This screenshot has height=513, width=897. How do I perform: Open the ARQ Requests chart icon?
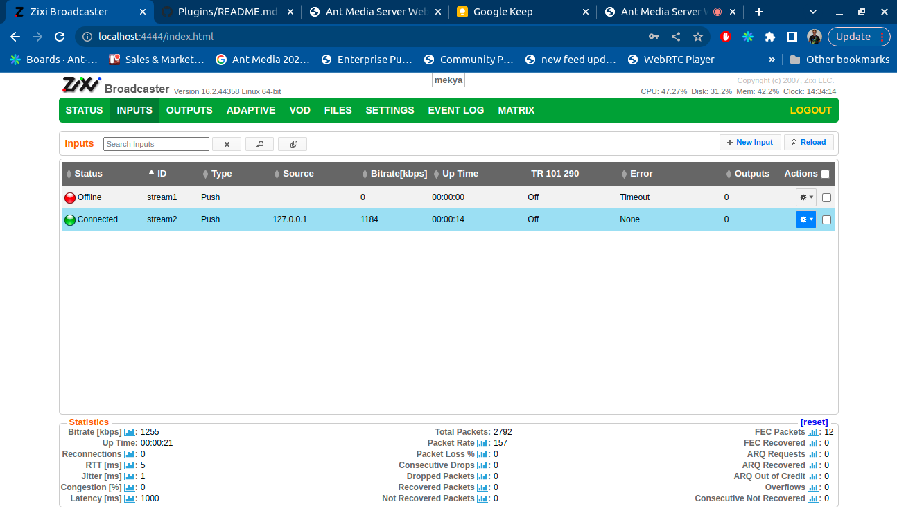(813, 454)
